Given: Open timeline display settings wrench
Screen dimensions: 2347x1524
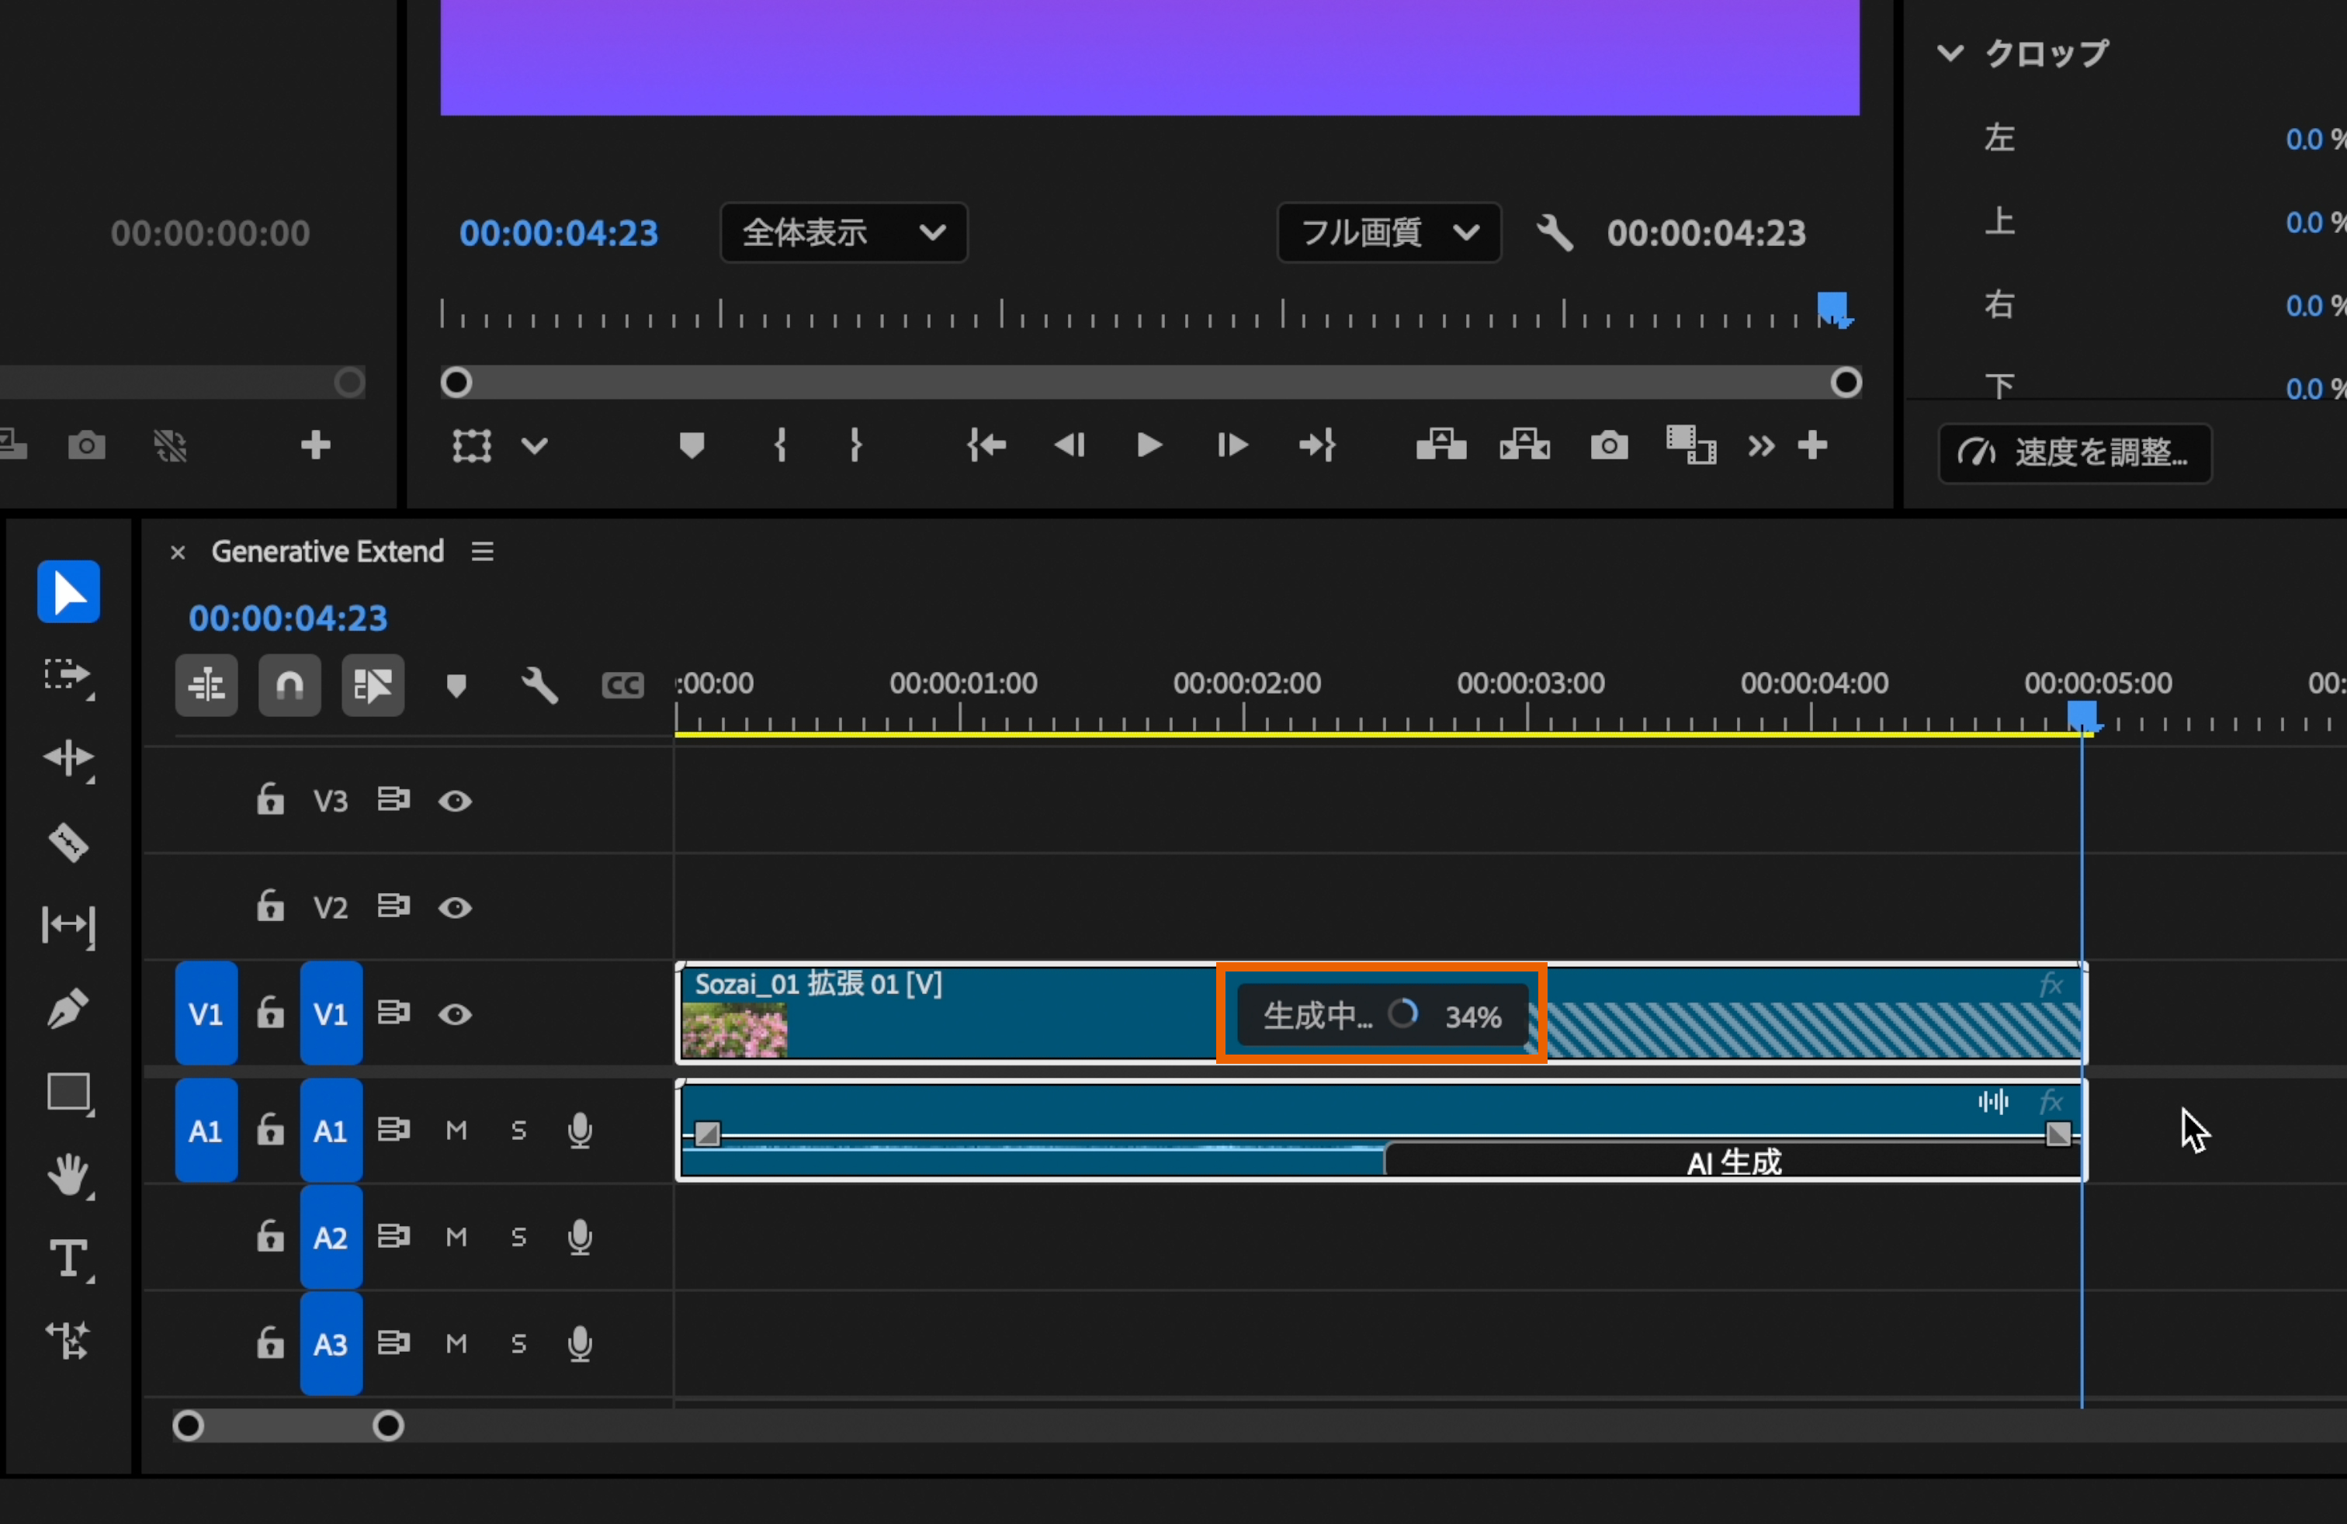Looking at the screenshot, I should (539, 685).
